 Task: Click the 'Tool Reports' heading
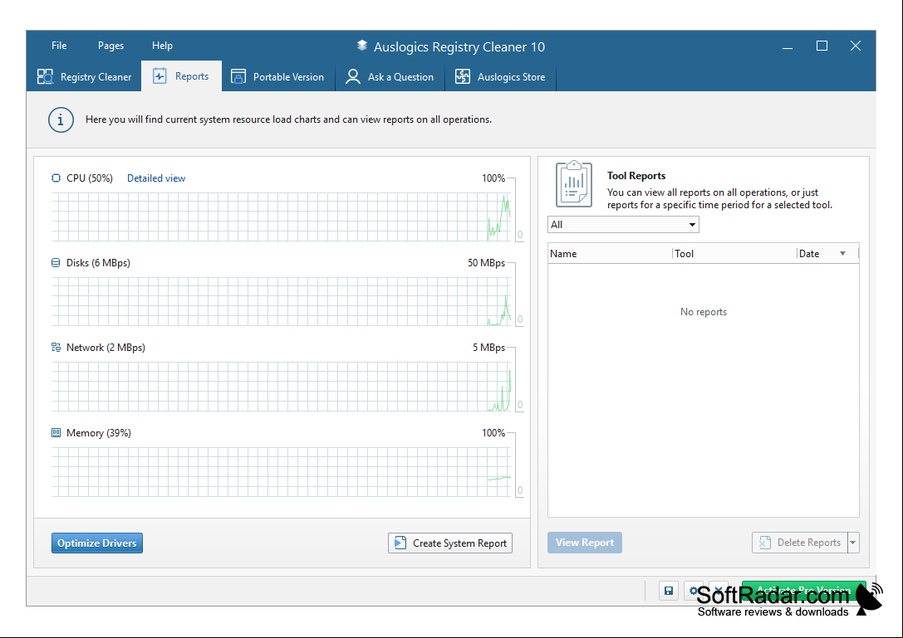(x=636, y=176)
